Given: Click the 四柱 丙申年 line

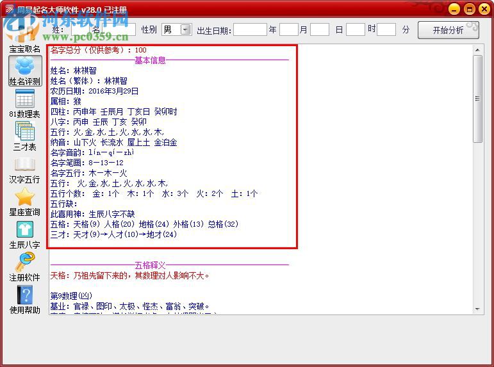Looking at the screenshot, I should pos(114,111).
